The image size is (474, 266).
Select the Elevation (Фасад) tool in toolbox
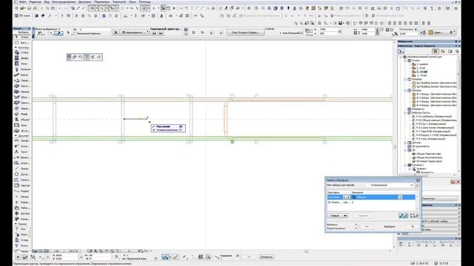pyautogui.click(x=21, y=197)
